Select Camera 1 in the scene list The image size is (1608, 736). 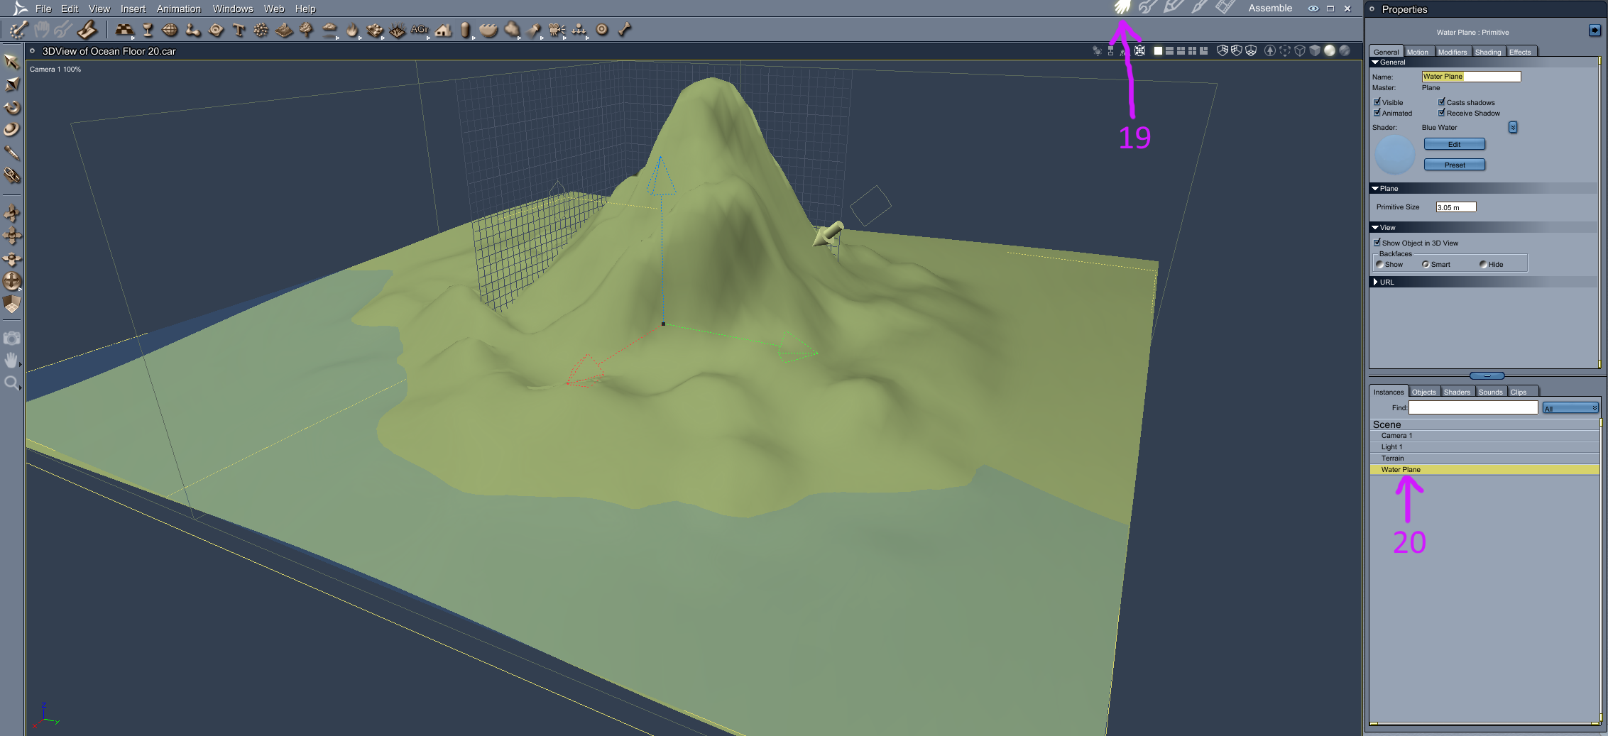1484,436
